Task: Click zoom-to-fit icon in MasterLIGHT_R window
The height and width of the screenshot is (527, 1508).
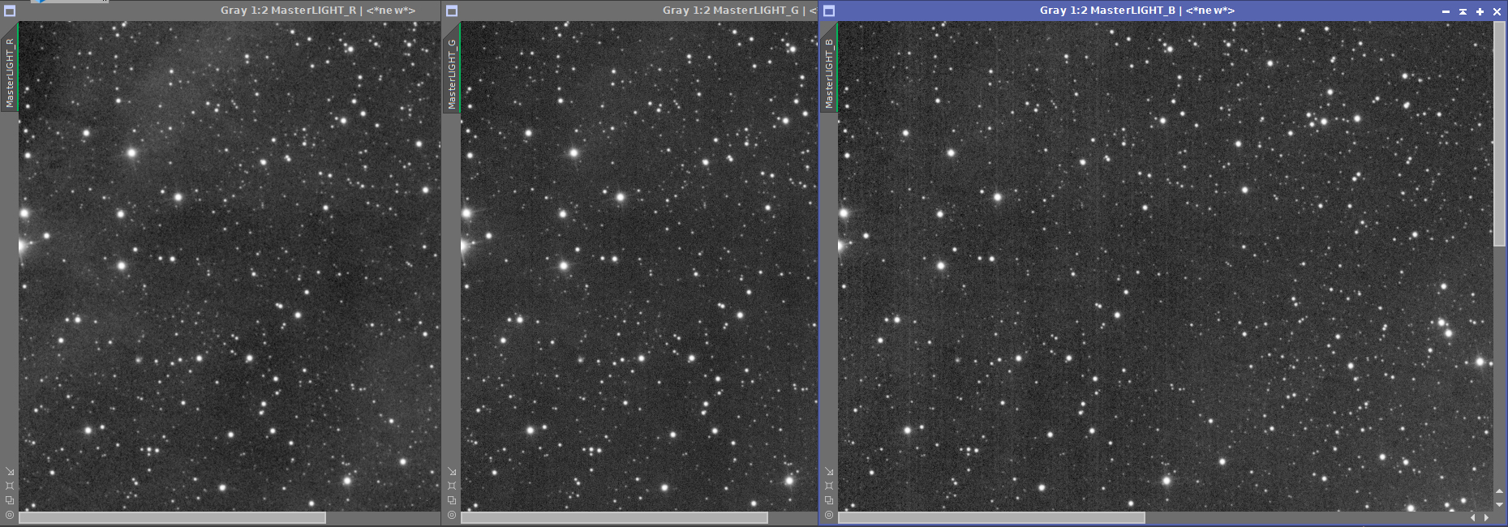Action: coord(10,486)
